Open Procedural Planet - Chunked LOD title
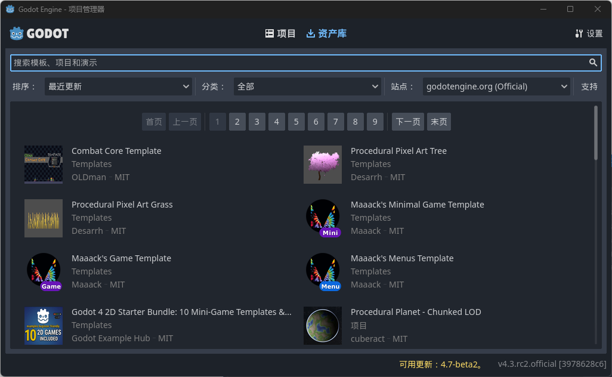Image resolution: width=612 pixels, height=377 pixels. coord(416,312)
